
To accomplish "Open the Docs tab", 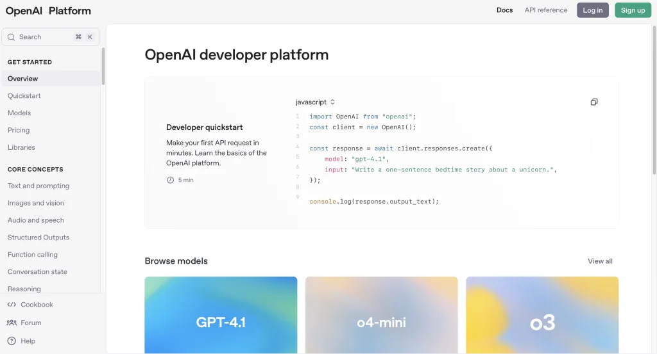I will [x=504, y=10].
